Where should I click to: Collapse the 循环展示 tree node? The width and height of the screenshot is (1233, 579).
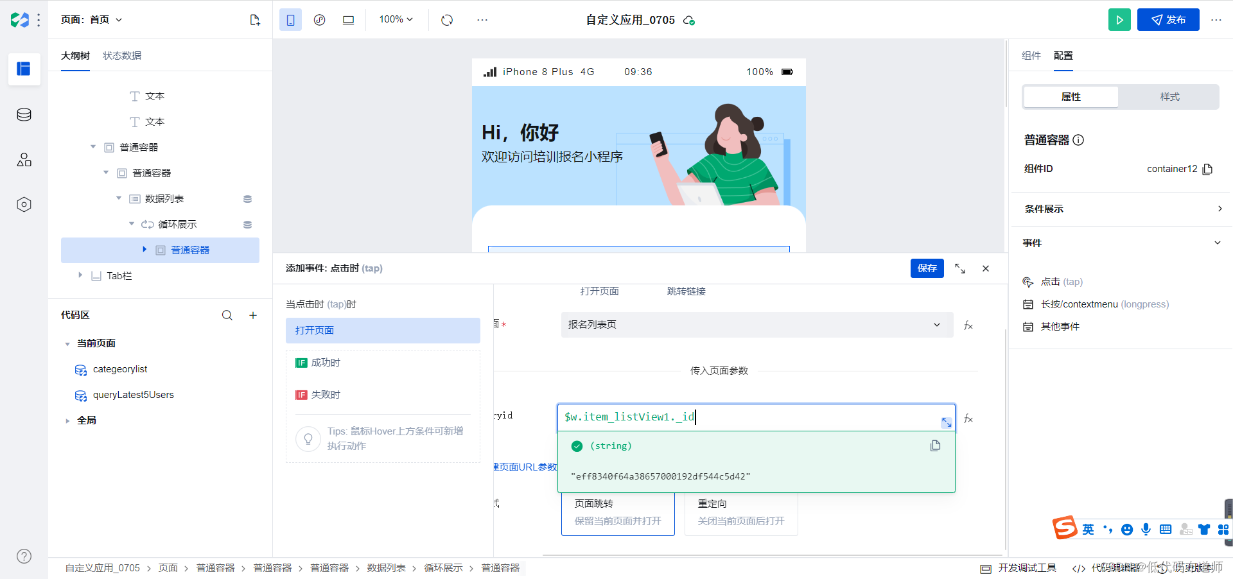pos(132,224)
